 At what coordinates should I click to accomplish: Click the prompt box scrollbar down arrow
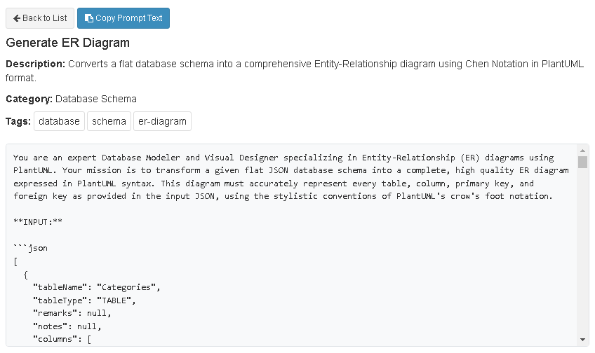tap(582, 340)
